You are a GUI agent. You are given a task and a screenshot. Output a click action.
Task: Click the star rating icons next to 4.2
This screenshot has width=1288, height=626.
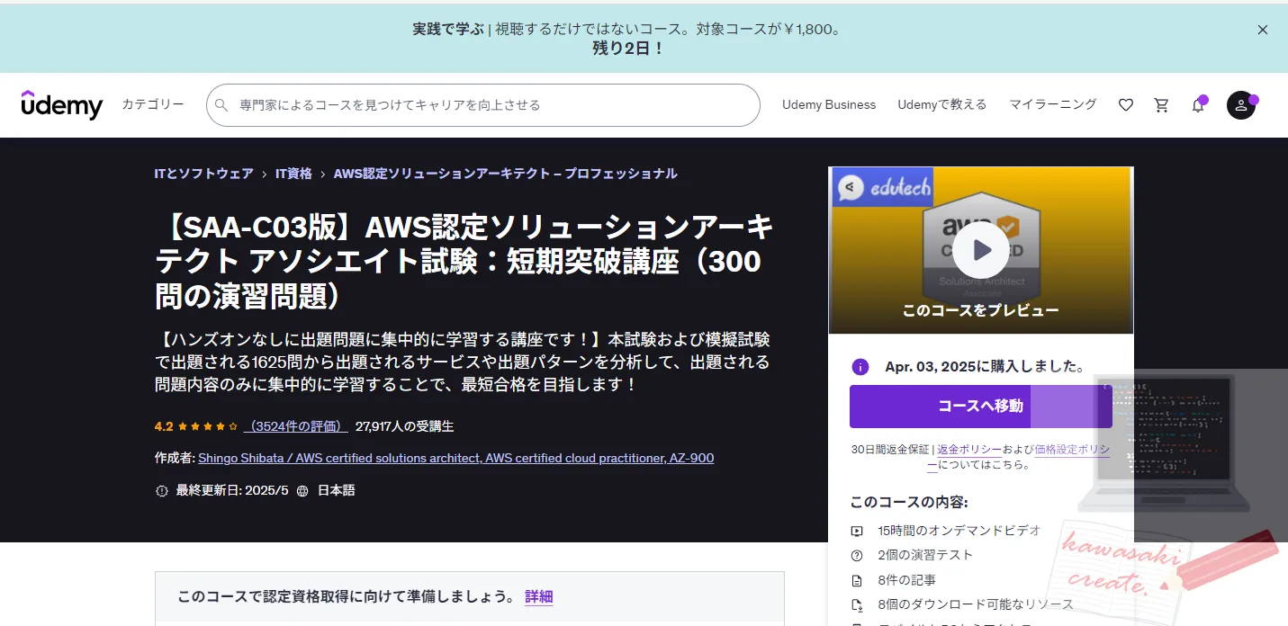tap(208, 426)
